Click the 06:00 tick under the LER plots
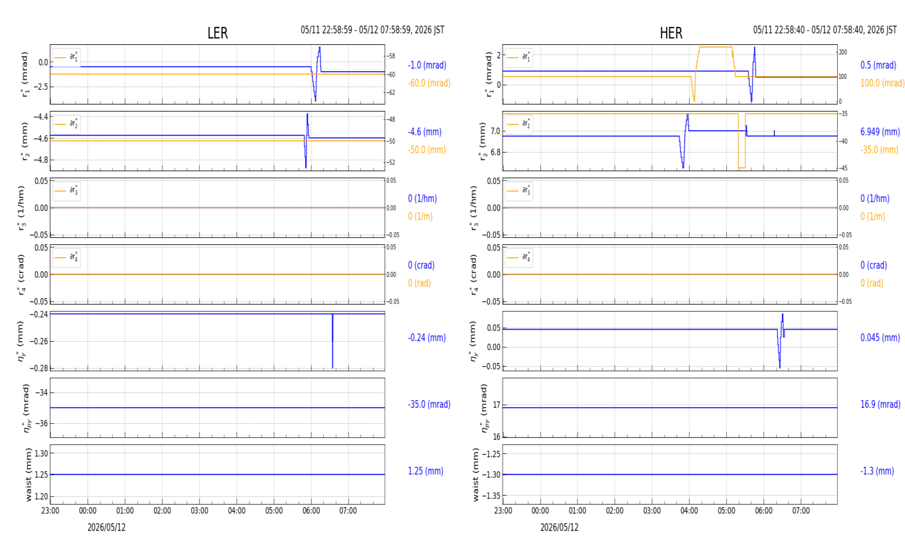Viewport: 905px width, 554px height. coord(311,511)
